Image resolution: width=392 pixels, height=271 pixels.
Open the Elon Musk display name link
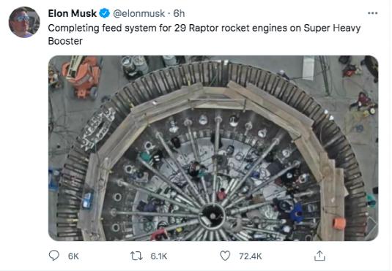73,13
